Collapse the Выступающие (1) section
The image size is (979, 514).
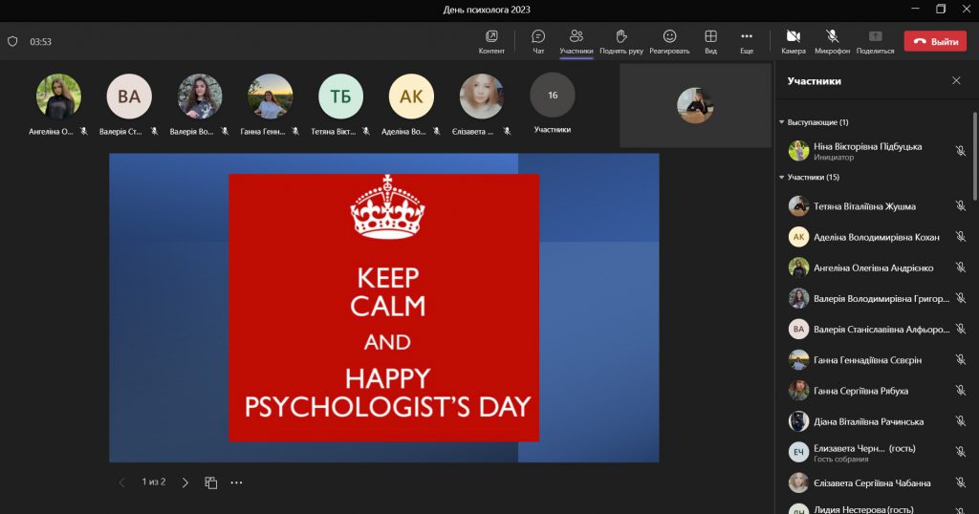coord(782,122)
